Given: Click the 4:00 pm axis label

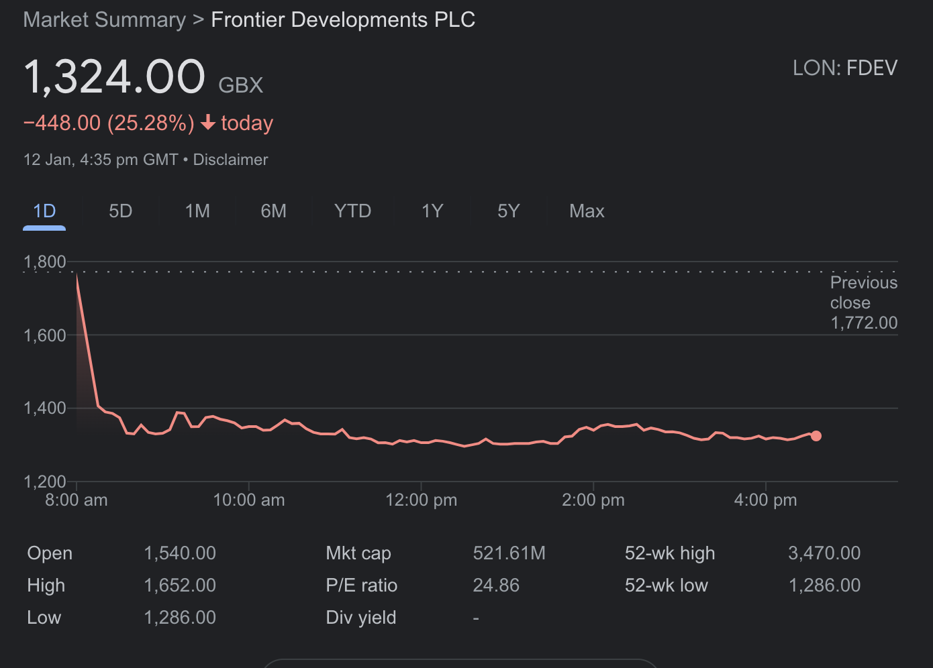Looking at the screenshot, I should 766,500.
